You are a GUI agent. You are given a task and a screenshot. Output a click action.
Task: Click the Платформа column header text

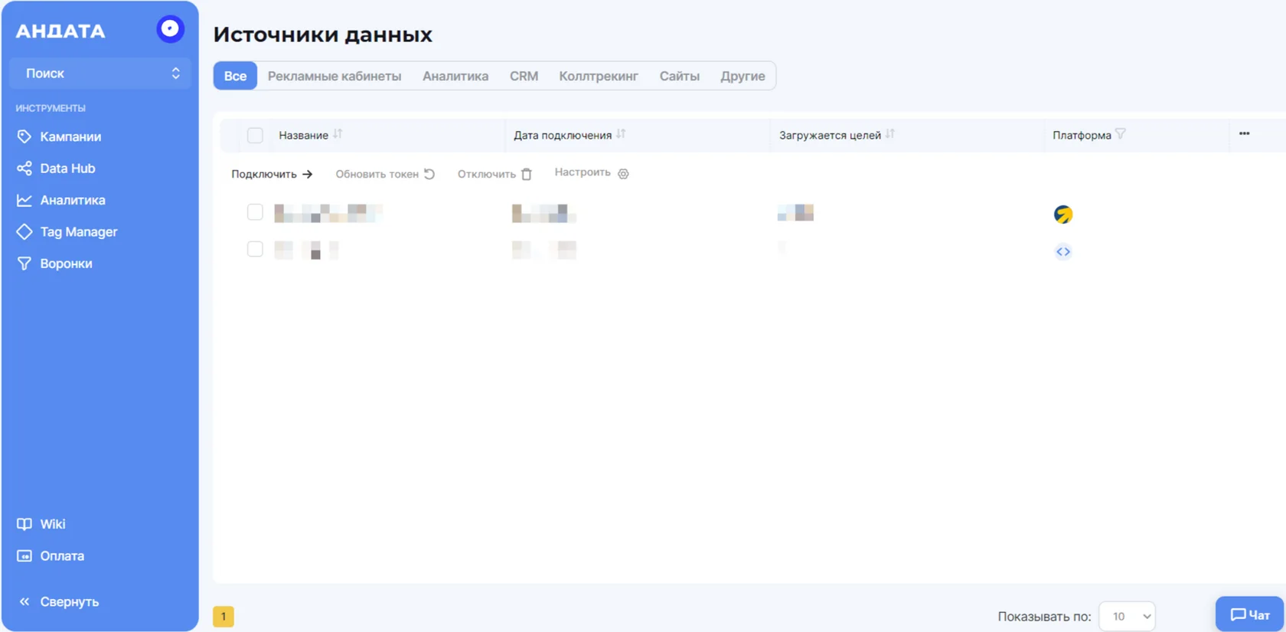coord(1082,136)
